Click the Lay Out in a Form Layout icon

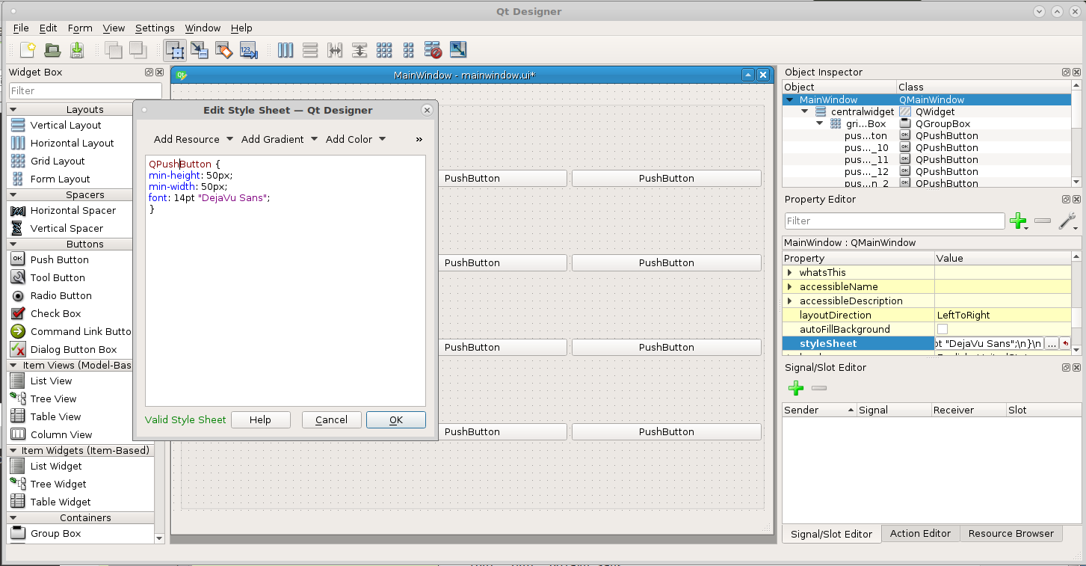(x=408, y=50)
